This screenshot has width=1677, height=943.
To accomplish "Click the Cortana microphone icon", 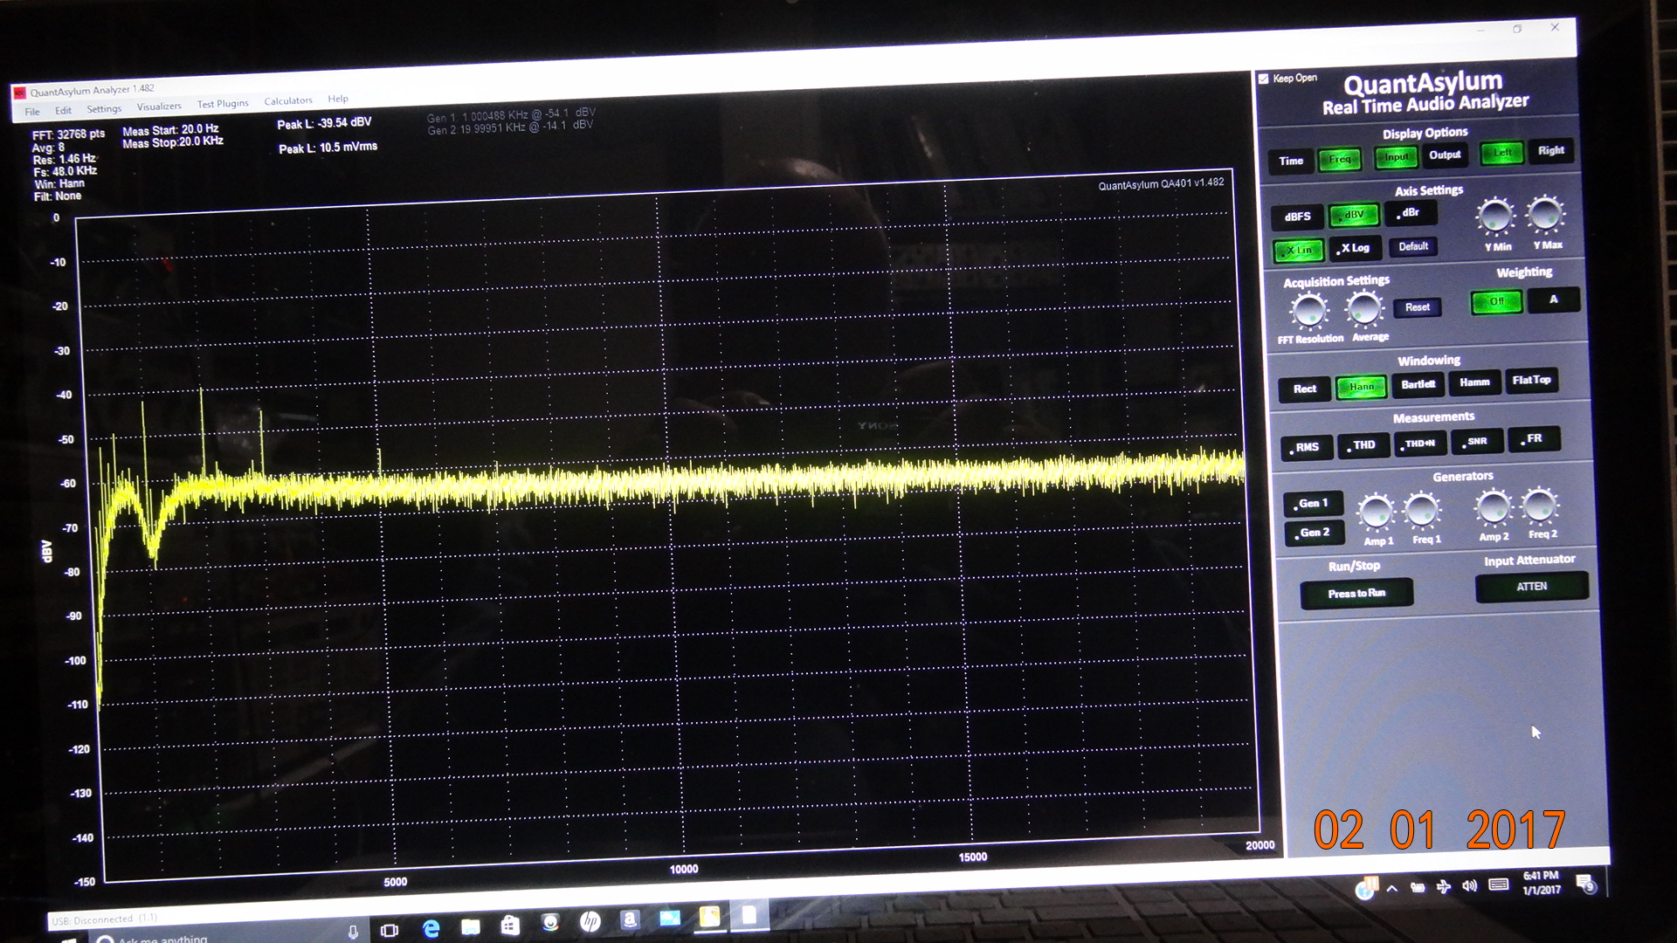I will (x=353, y=932).
